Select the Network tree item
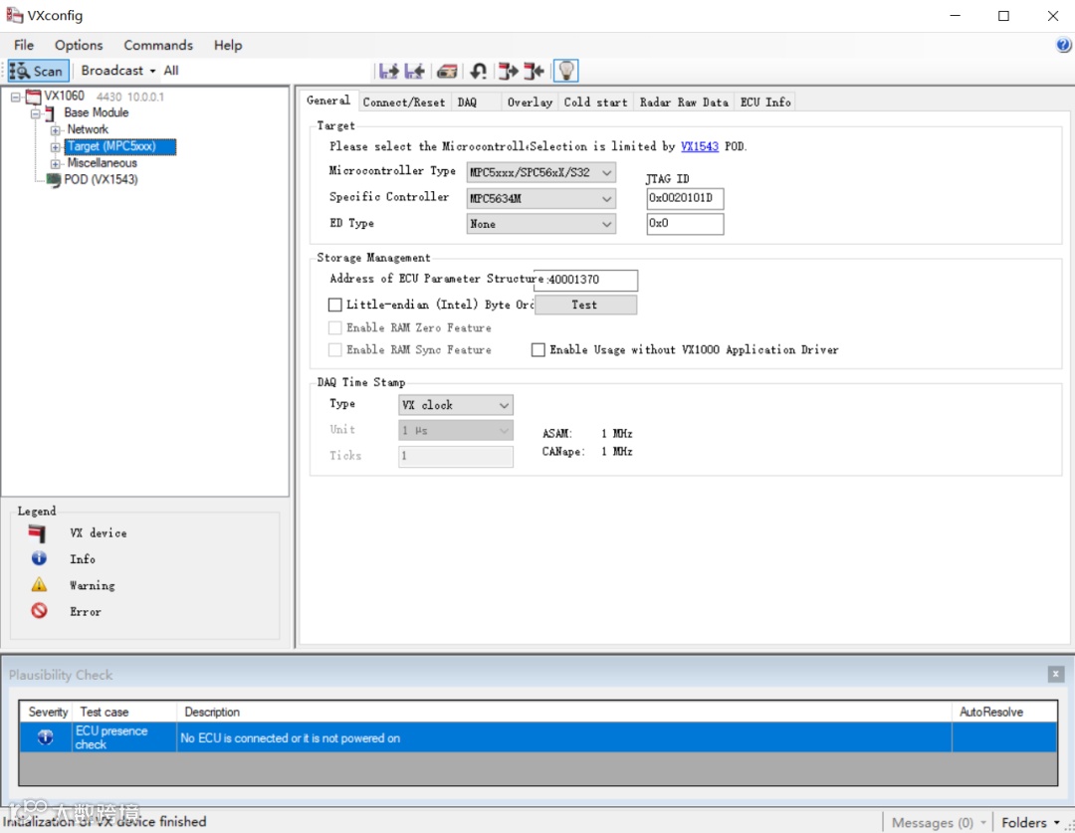The height and width of the screenshot is (833, 1075). click(x=88, y=129)
